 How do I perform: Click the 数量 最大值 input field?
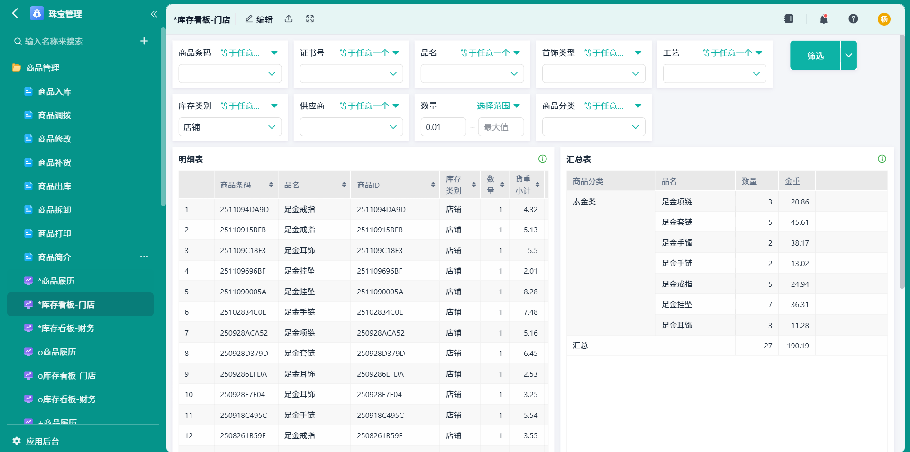(x=501, y=127)
